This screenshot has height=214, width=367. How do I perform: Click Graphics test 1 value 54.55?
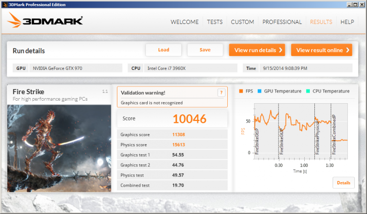click(178, 155)
